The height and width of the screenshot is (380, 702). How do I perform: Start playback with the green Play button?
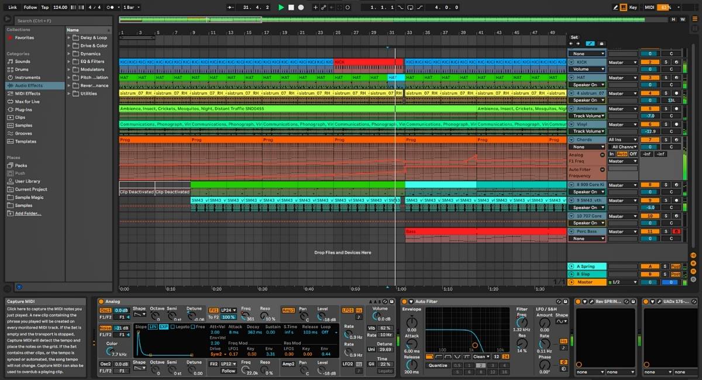[281, 7]
